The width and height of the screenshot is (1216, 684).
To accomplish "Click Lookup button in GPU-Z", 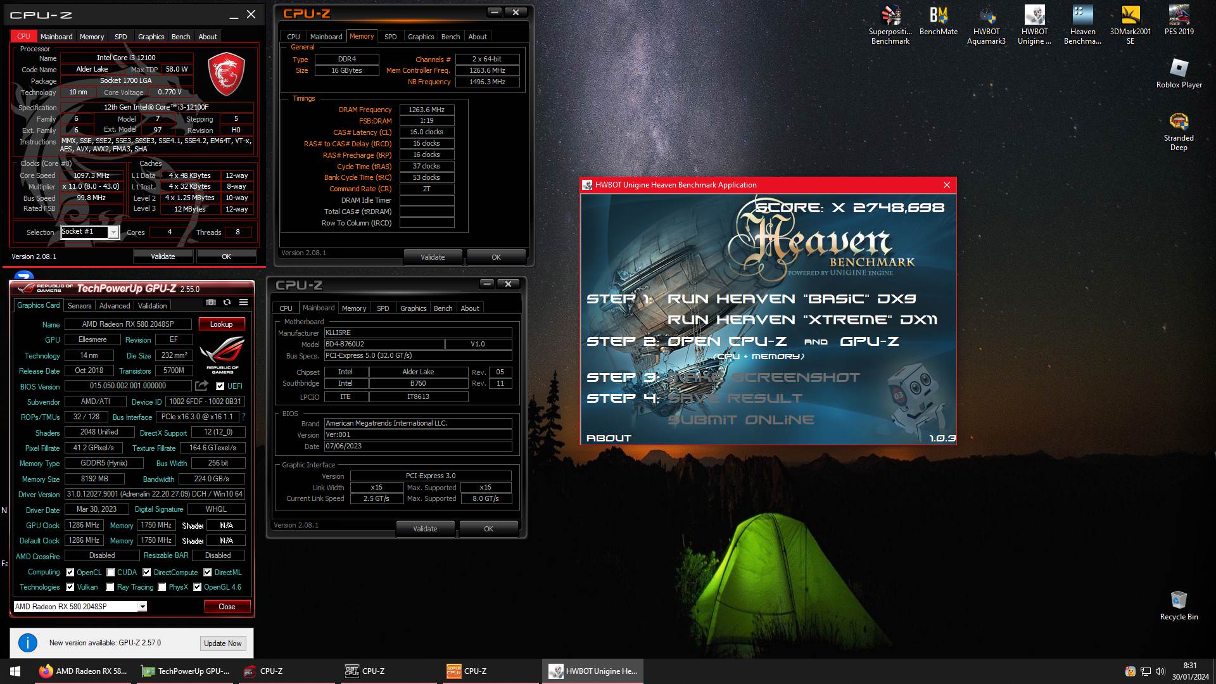I will pos(222,324).
